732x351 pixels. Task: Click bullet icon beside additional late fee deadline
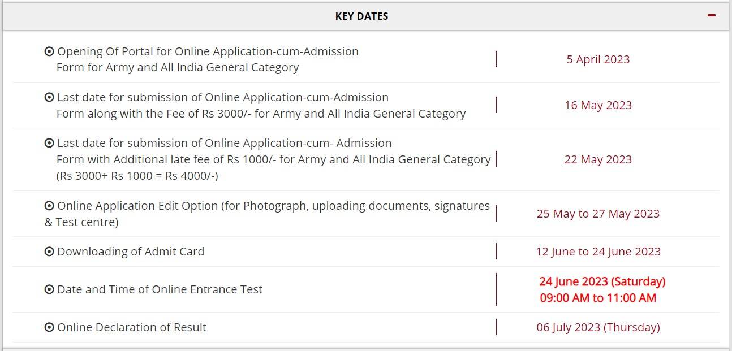[x=49, y=143]
